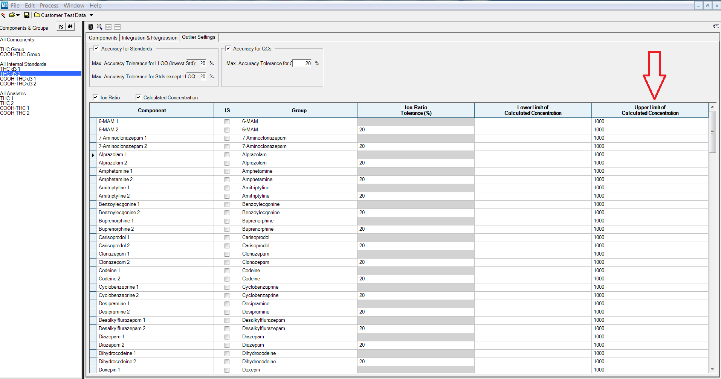The height and width of the screenshot is (379, 721).
Task: Click the magic wand wizard icon
Action: coord(3,15)
